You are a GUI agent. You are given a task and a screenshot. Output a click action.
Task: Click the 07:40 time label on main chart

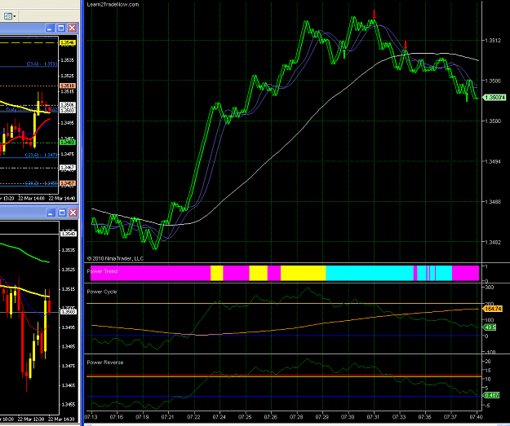pos(476,417)
